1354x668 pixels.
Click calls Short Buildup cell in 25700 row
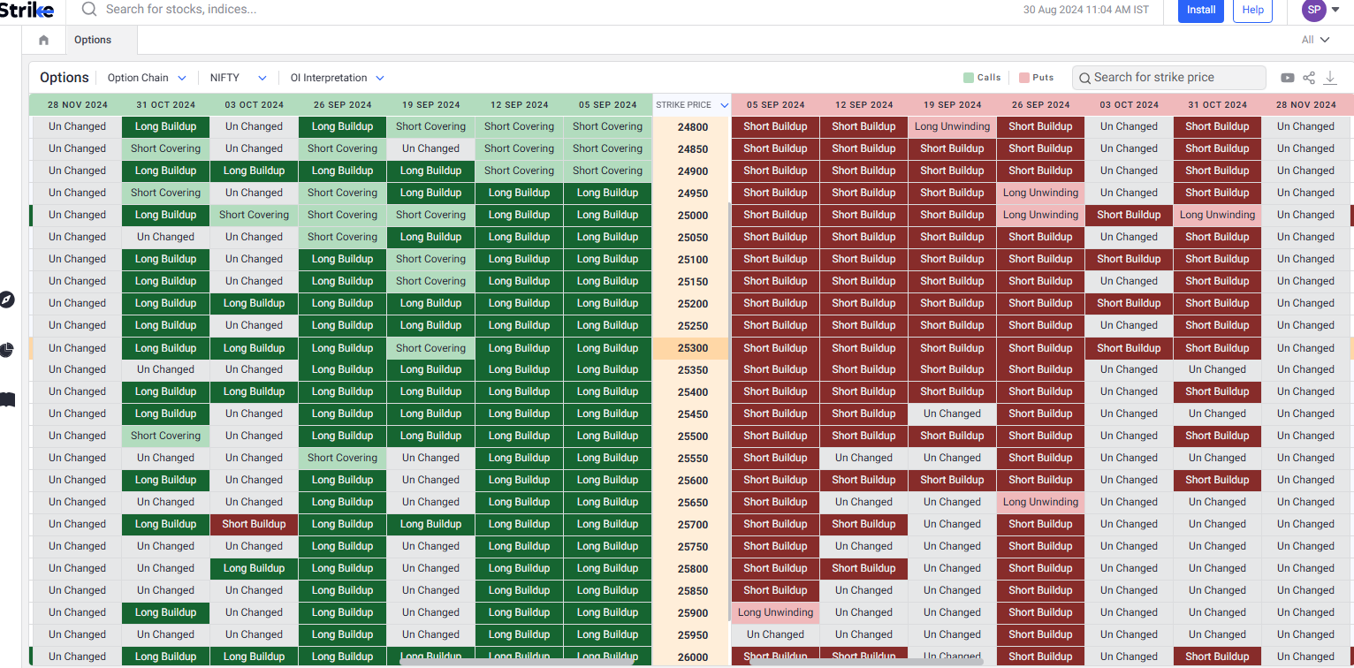point(255,524)
